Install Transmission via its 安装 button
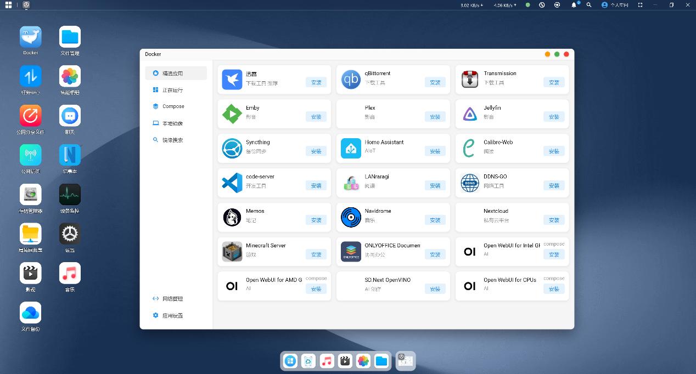 pos(554,82)
